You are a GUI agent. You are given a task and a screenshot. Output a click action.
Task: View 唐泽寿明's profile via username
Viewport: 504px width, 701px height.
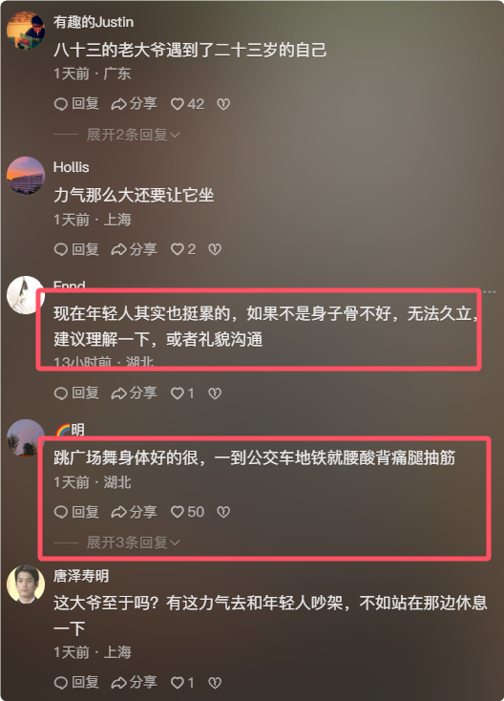click(81, 576)
